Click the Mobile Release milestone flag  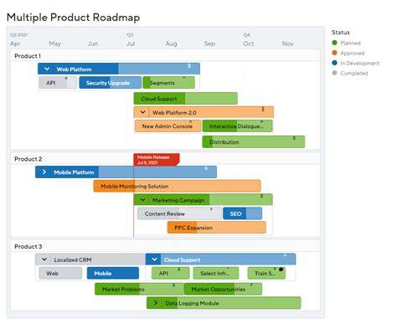157,160
